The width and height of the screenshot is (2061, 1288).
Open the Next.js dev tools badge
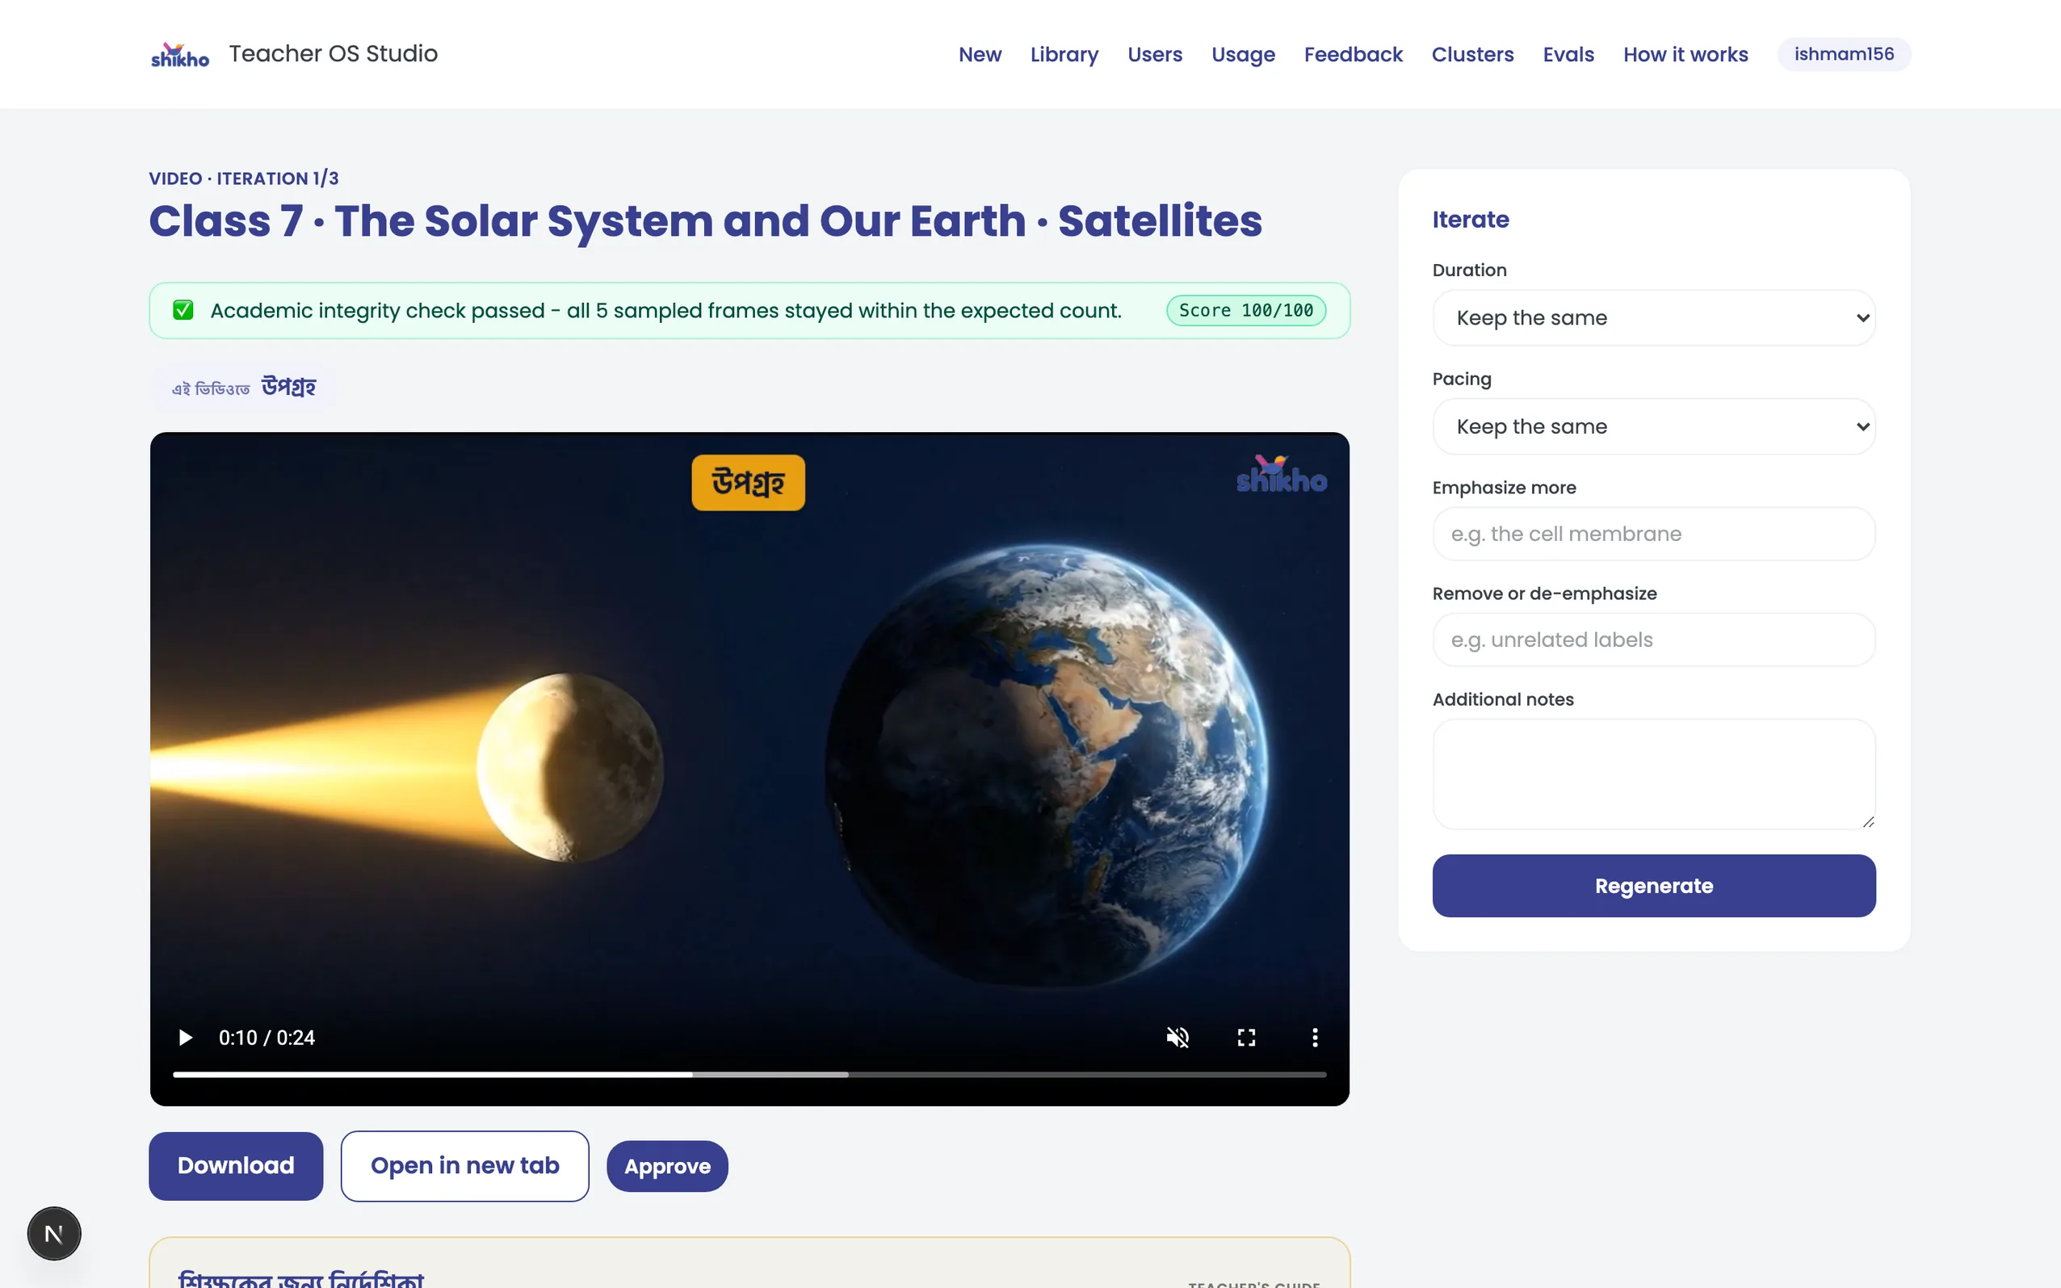tap(53, 1232)
